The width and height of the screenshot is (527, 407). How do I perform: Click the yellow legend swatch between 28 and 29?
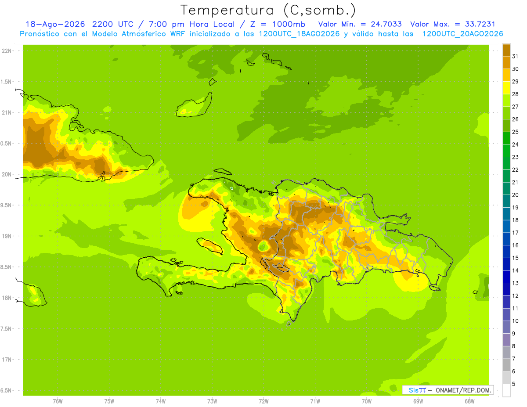coord(506,87)
